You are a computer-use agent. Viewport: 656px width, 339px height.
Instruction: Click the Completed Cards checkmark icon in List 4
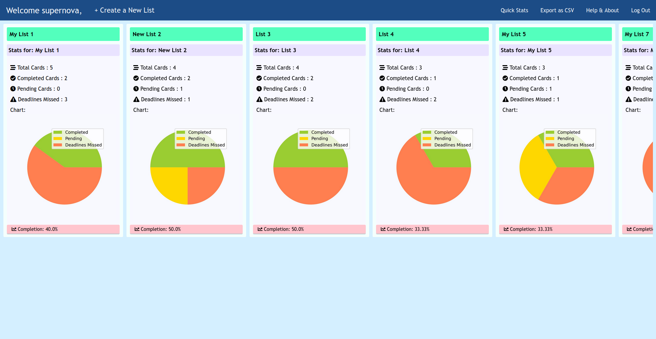tap(382, 78)
